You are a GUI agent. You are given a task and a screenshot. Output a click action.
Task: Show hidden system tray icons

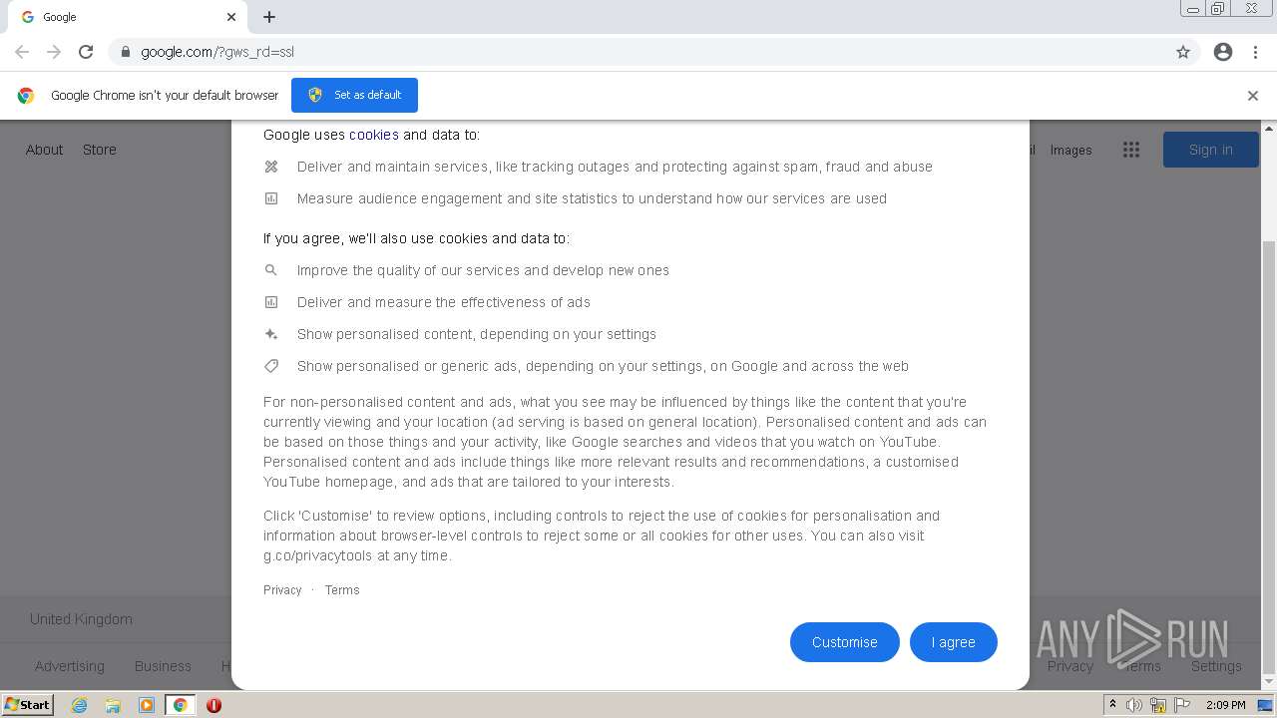point(1112,705)
